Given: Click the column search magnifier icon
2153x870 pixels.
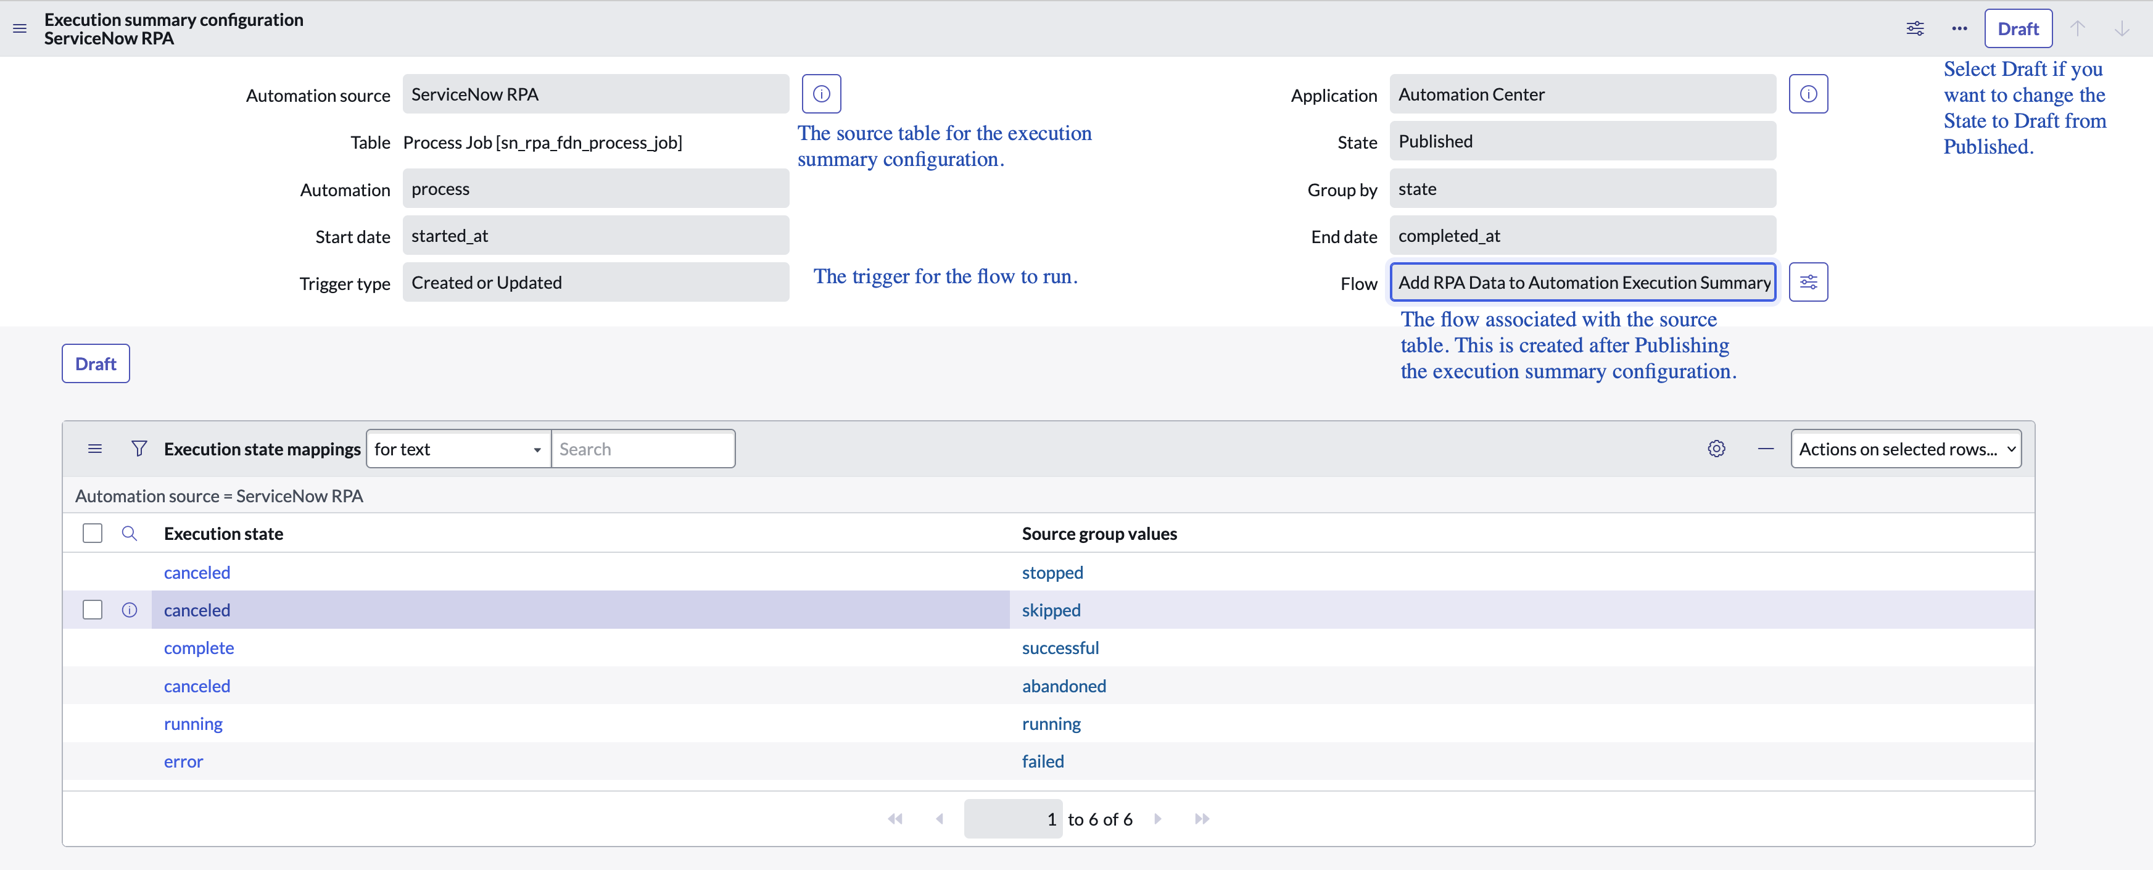Looking at the screenshot, I should point(129,533).
